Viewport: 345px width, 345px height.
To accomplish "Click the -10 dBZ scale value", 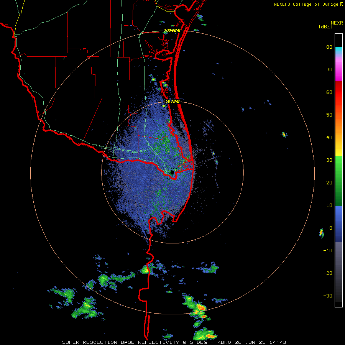I will [x=328, y=251].
